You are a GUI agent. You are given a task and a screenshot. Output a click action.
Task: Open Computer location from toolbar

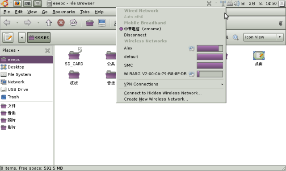[x=102, y=23]
